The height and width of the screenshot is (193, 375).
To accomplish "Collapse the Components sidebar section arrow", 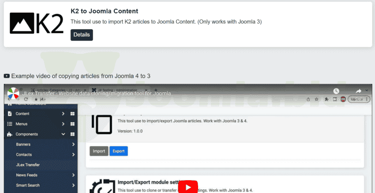I will [63, 134].
